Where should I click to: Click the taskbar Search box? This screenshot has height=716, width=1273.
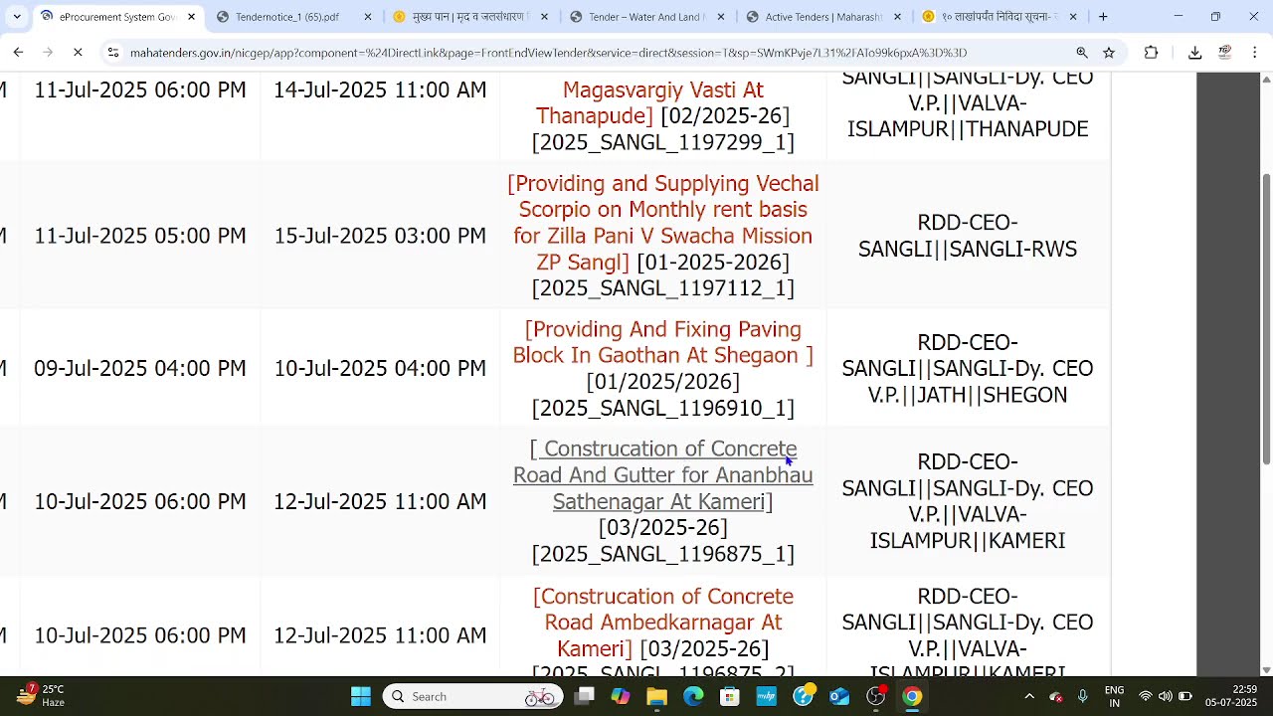click(471, 696)
